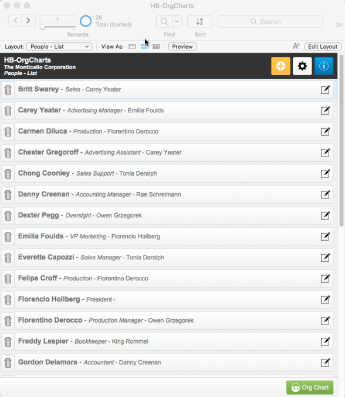The height and width of the screenshot is (397, 345).
Task: Switch to List view
Action: point(144,47)
